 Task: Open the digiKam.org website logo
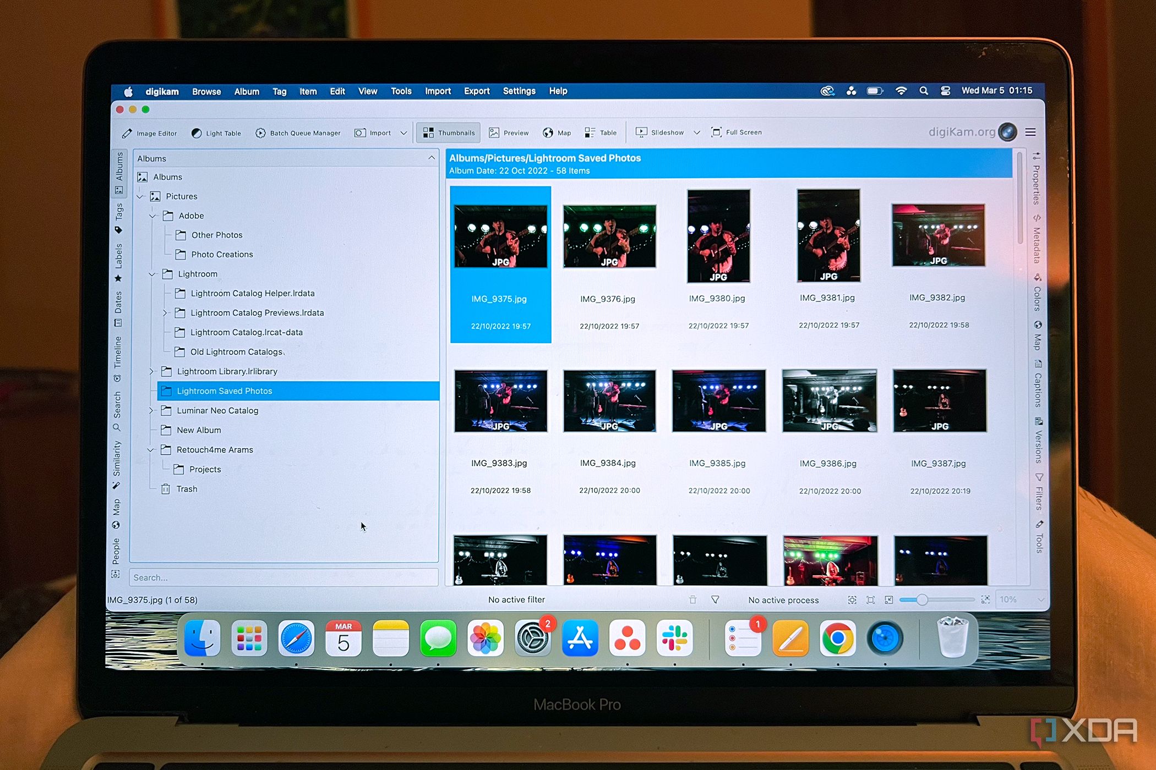pyautogui.click(x=972, y=132)
